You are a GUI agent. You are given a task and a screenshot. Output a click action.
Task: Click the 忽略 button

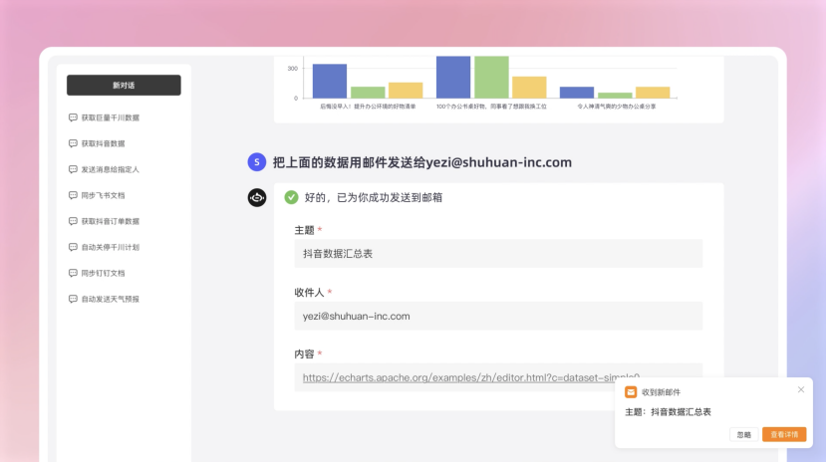click(743, 434)
